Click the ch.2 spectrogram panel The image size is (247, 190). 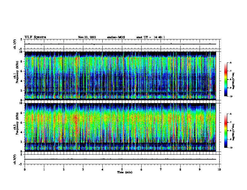(x=120, y=127)
